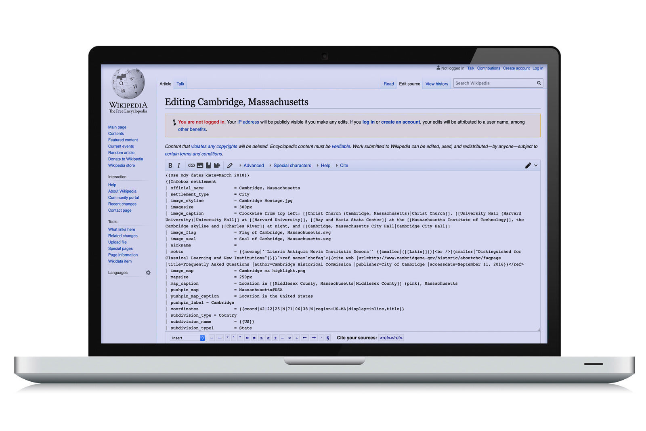Go to Main page in sidebar
Screen dimensions: 646x431
[117, 127]
